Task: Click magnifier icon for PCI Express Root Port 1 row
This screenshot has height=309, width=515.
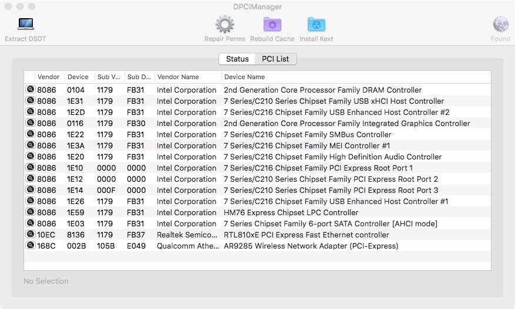Action: pyautogui.click(x=30, y=167)
